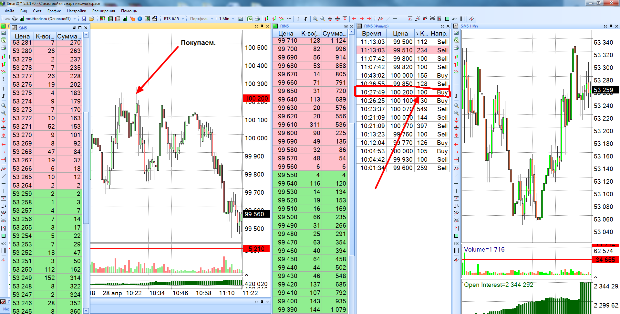This screenshot has width=620, height=314.
Task: Click the Цена column header in the SiM5 order book
Action: 22,36
